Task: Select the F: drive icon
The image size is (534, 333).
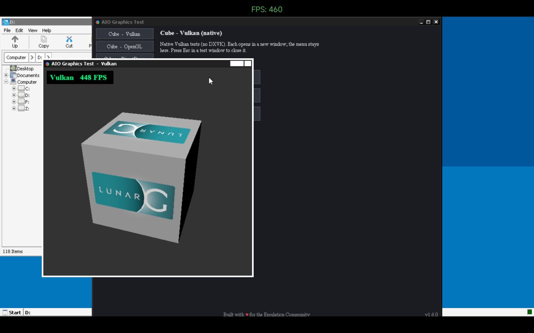Action: 21,102
